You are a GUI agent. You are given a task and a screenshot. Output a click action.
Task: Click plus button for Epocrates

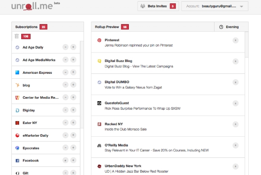click(x=73, y=148)
